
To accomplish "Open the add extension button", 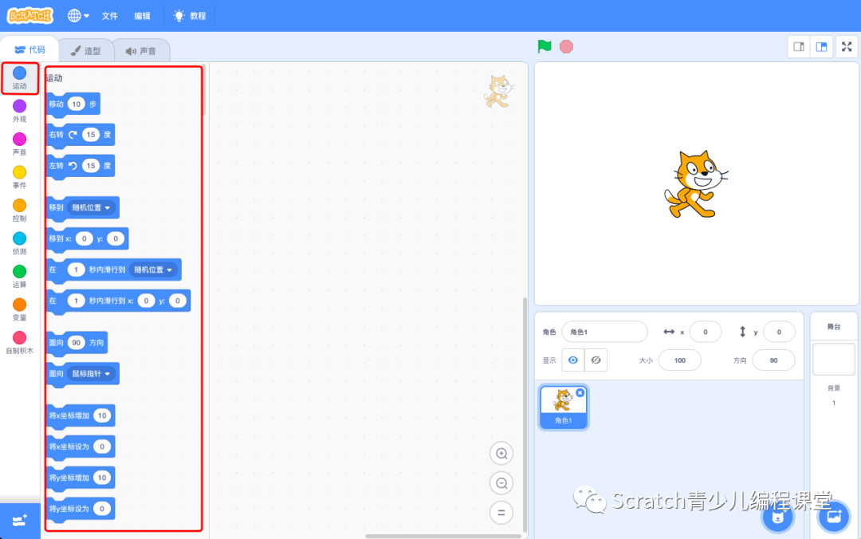I will [x=20, y=521].
